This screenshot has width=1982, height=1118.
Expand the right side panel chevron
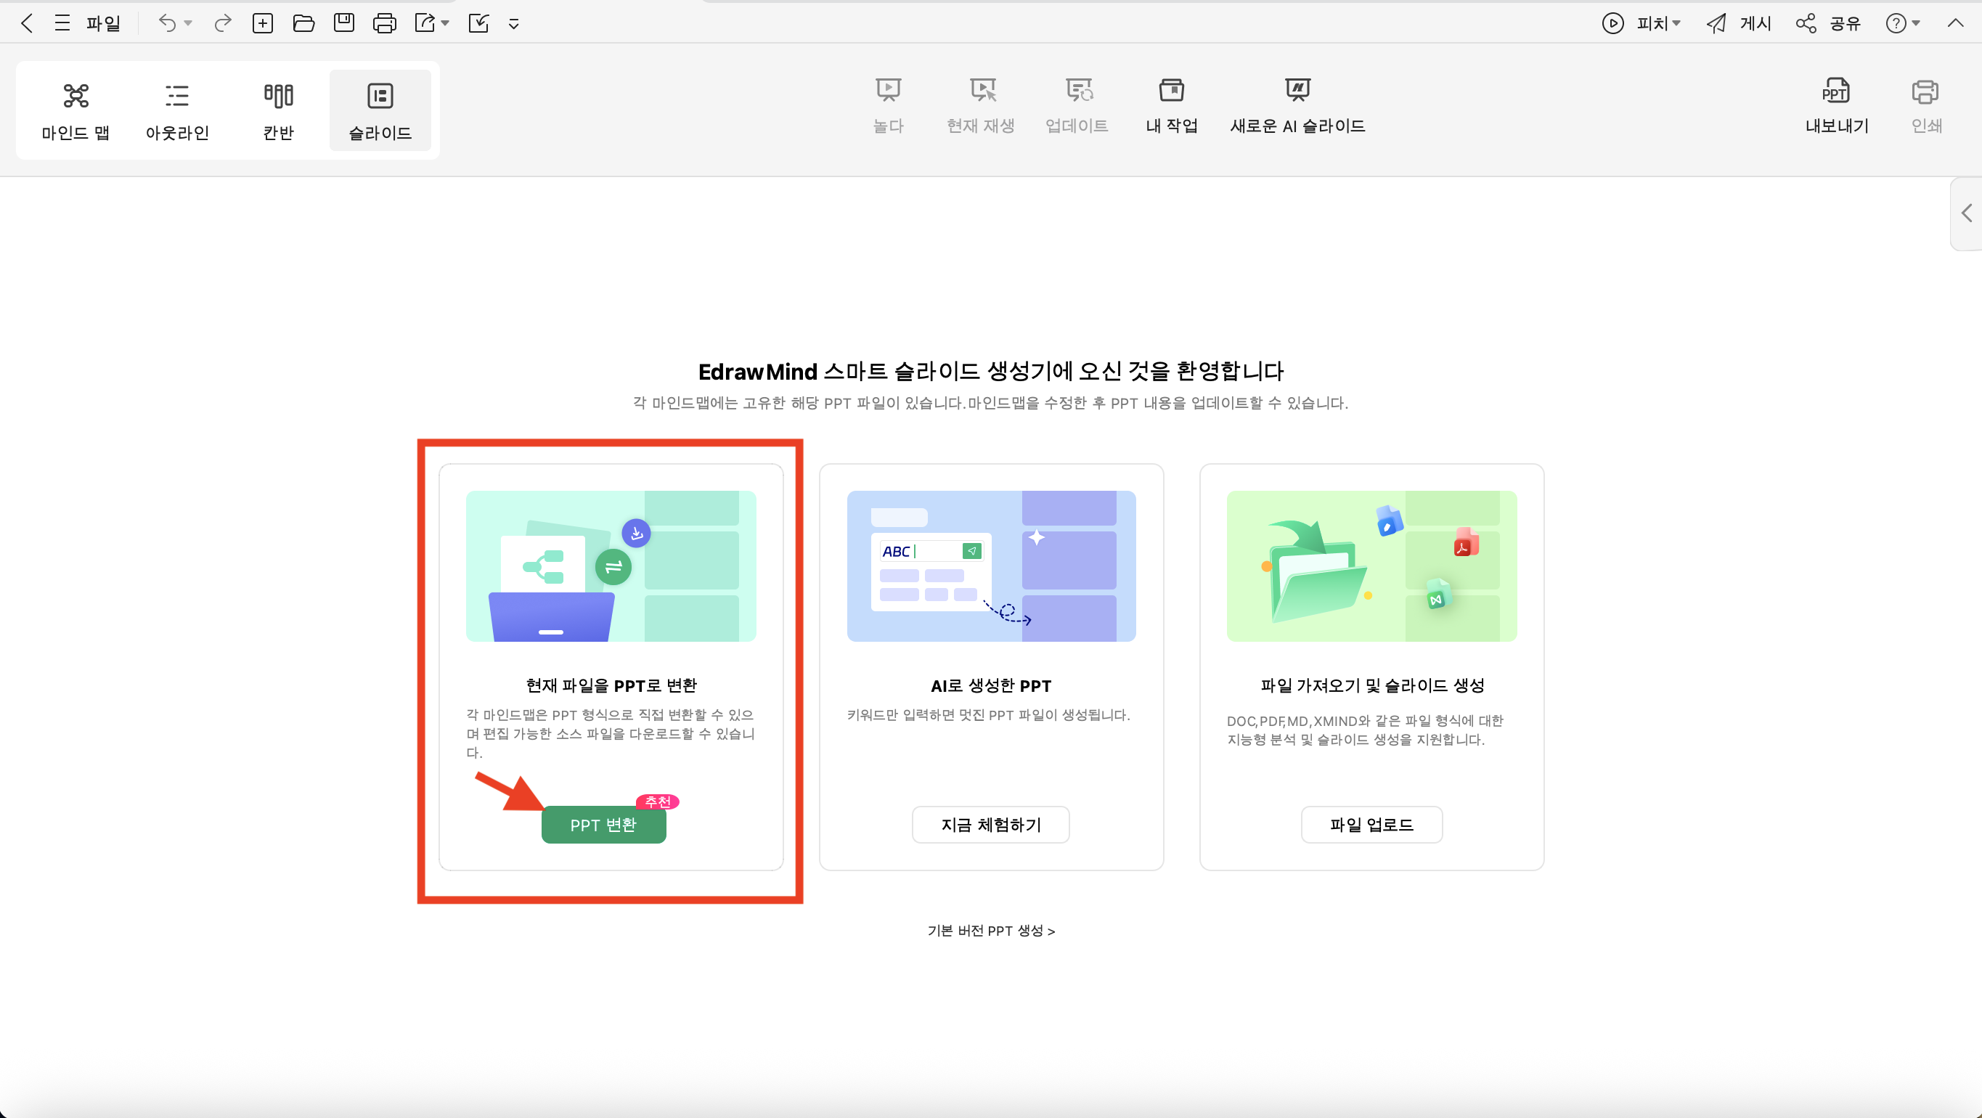pos(1967,213)
